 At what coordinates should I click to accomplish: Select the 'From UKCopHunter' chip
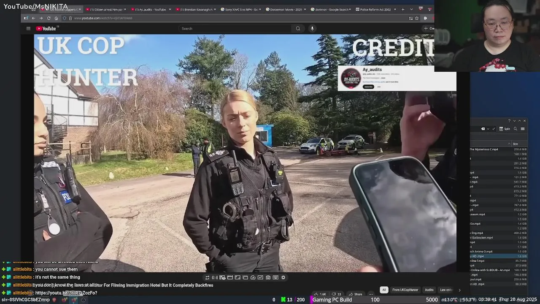click(405, 290)
